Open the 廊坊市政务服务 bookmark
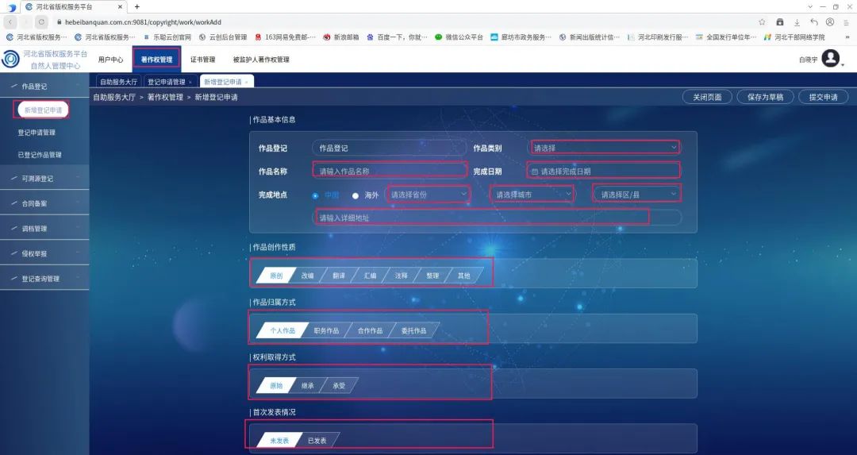The height and width of the screenshot is (455, 857). point(521,37)
